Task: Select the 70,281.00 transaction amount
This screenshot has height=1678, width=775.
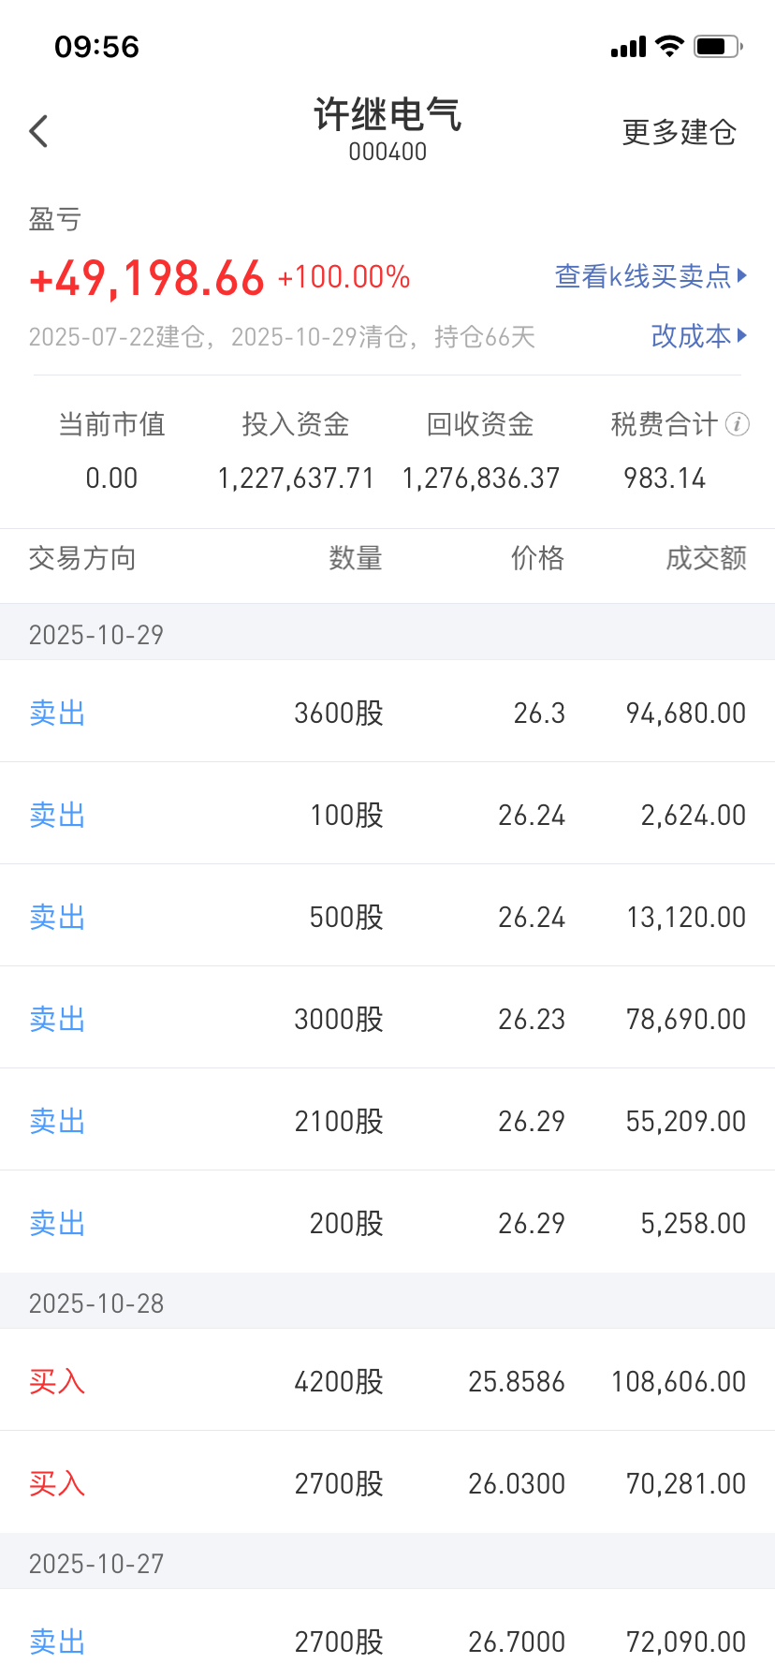Action: coord(686,1484)
